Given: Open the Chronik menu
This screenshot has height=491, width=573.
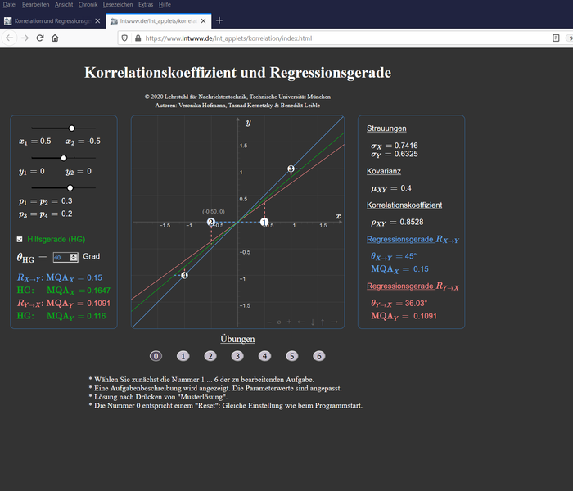Looking at the screenshot, I should [x=88, y=4].
